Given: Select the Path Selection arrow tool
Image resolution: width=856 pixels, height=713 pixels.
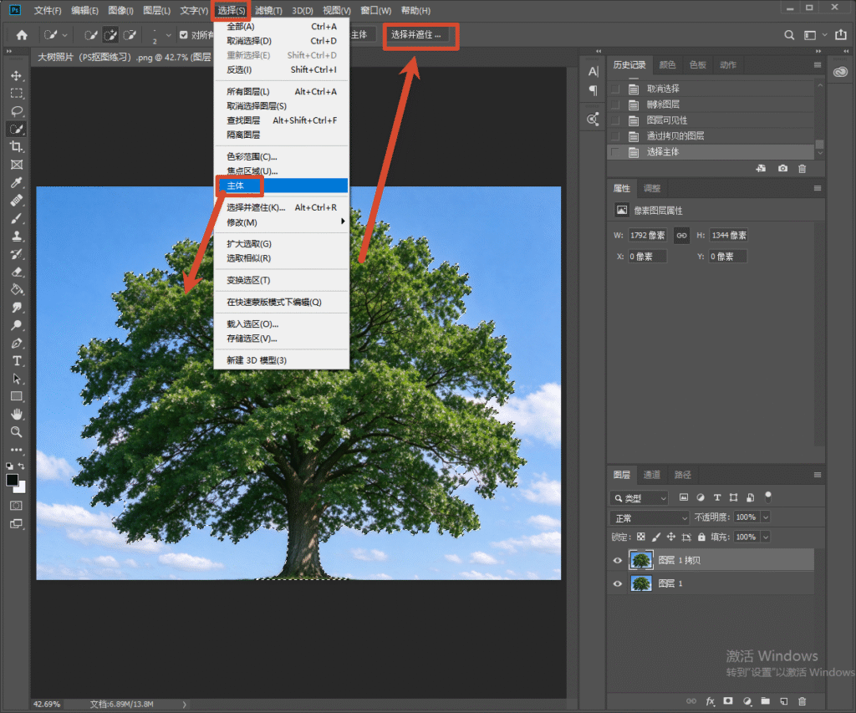Looking at the screenshot, I should (17, 379).
